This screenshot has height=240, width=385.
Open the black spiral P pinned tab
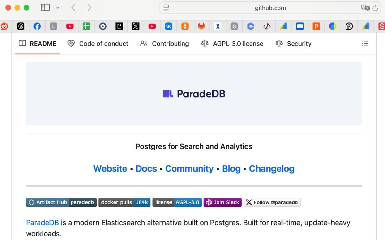pos(349,26)
